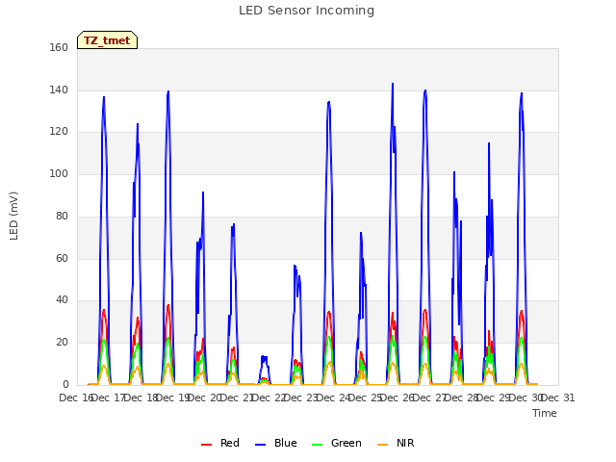Click the blue legend color swatch
Image resolution: width=616 pixels, height=462 pixels.
(x=261, y=445)
